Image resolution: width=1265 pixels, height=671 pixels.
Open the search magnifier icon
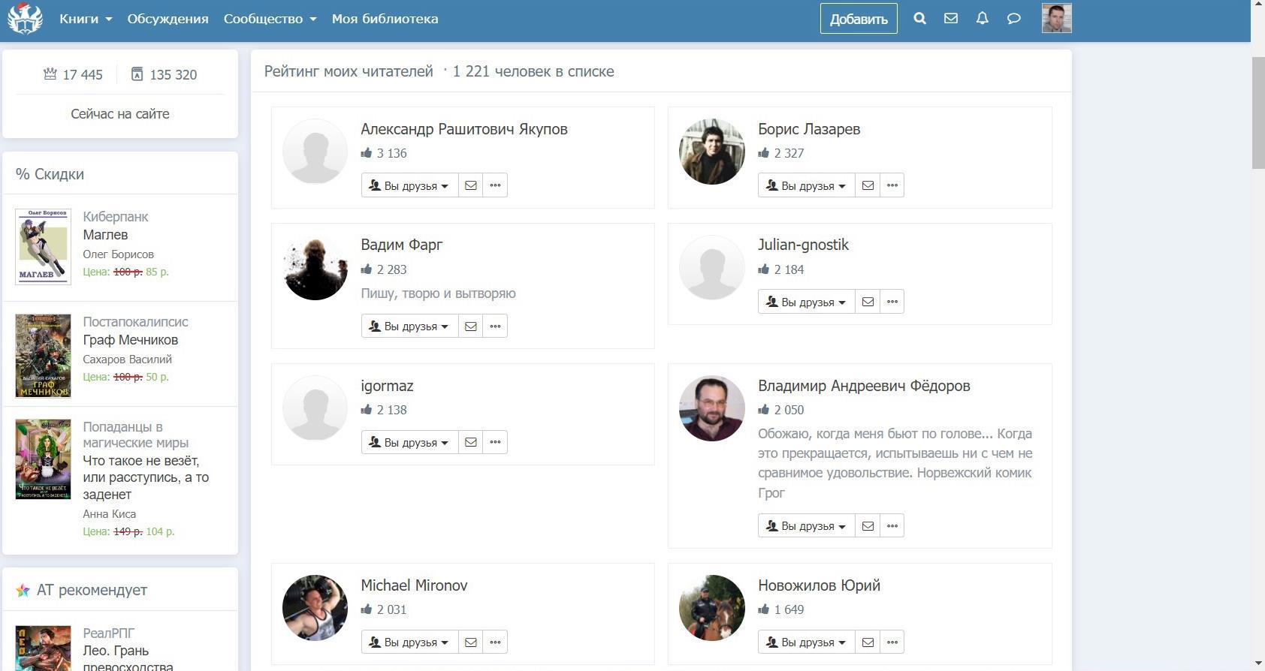(919, 19)
